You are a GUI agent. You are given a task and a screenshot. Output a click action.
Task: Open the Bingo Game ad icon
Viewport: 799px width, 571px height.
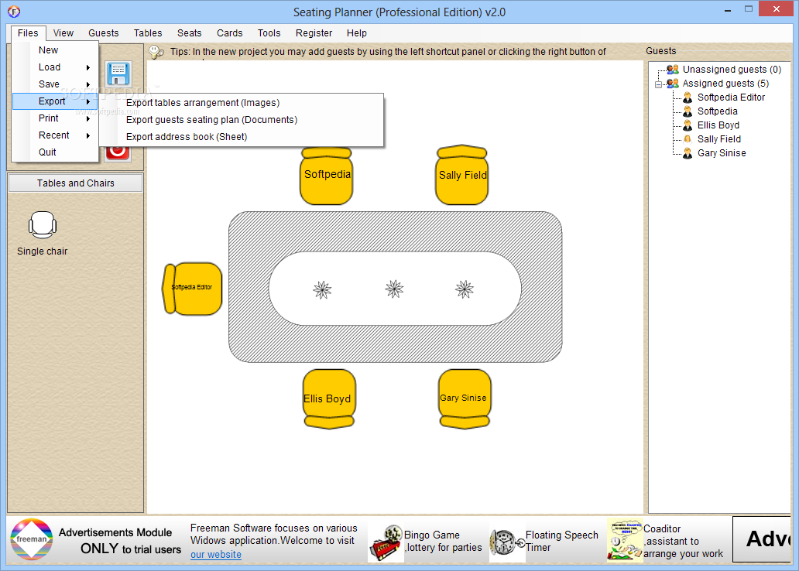(386, 543)
